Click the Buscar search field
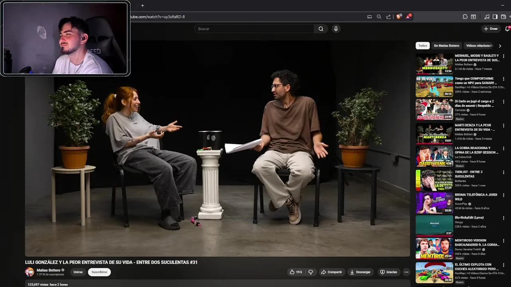 (x=254, y=29)
